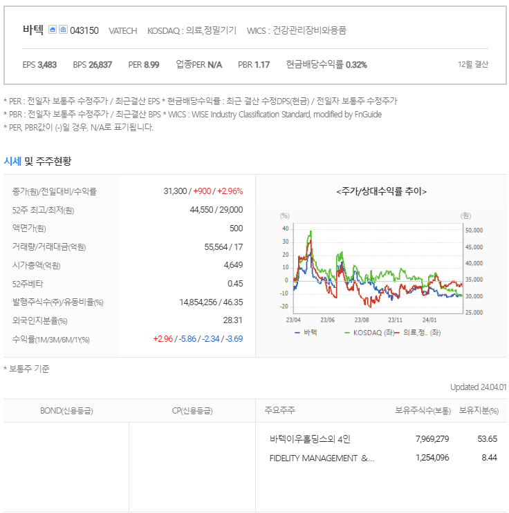509x513 pixels.
Task: Click KOSDAQ : 의료,정밀기기 classification
Action: pos(192,30)
